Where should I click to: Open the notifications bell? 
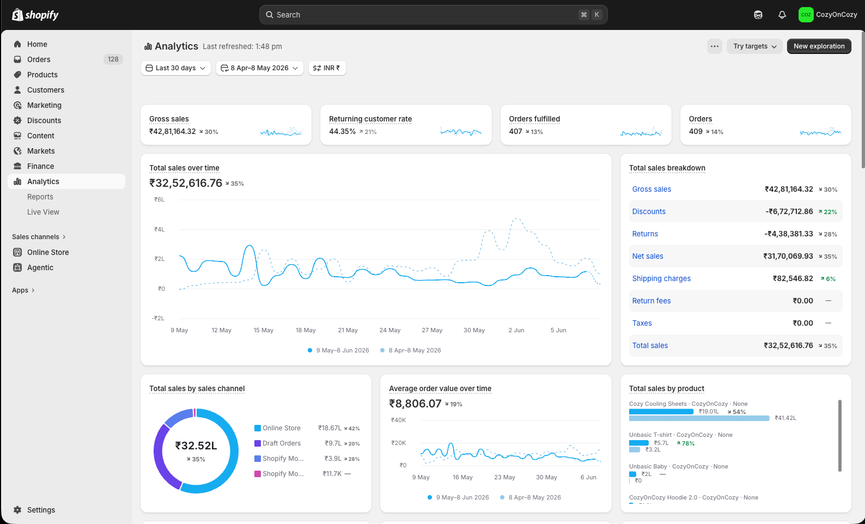782,15
